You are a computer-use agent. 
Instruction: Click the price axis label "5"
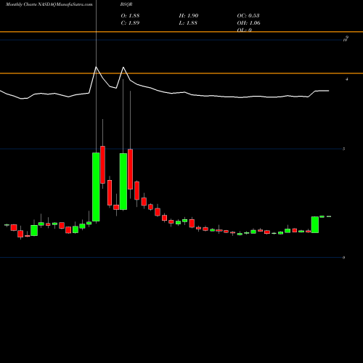point(343,149)
